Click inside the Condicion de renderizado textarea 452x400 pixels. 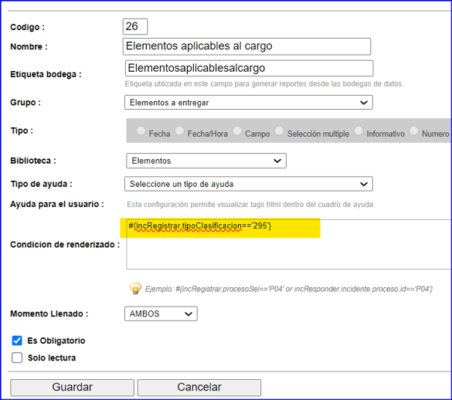pyautogui.click(x=289, y=244)
